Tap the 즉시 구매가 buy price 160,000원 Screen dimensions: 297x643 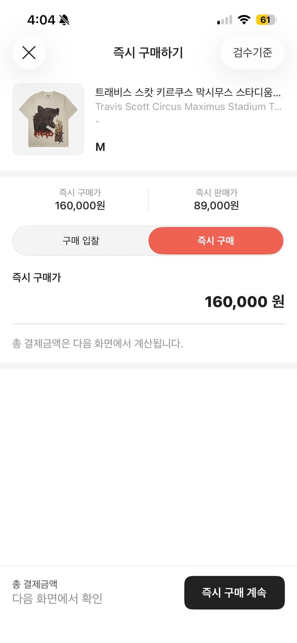(x=80, y=206)
